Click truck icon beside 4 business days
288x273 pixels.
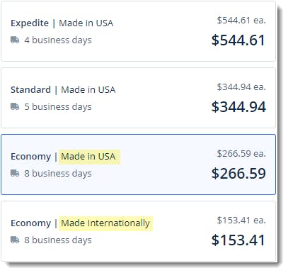(x=15, y=40)
